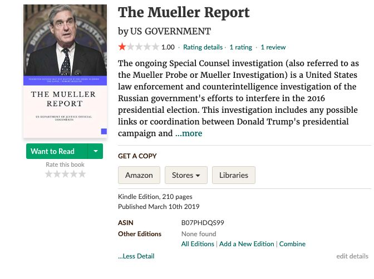Collapse book info with ...Less Detail
This screenshot has width=374, height=279.
pos(136,256)
